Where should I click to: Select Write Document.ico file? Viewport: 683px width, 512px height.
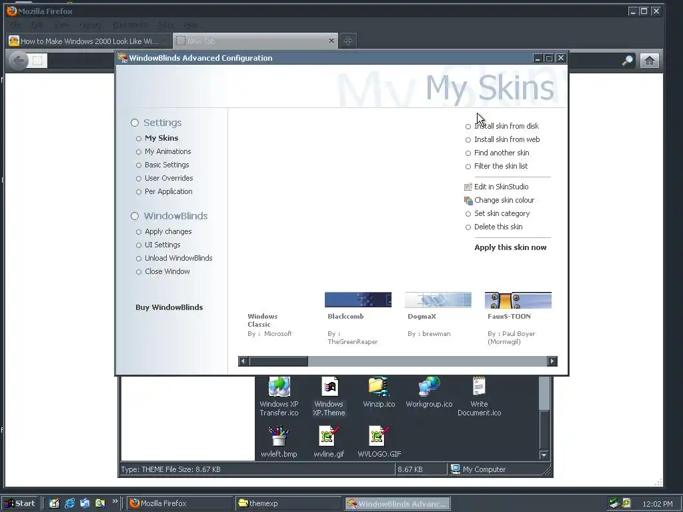pos(479,397)
